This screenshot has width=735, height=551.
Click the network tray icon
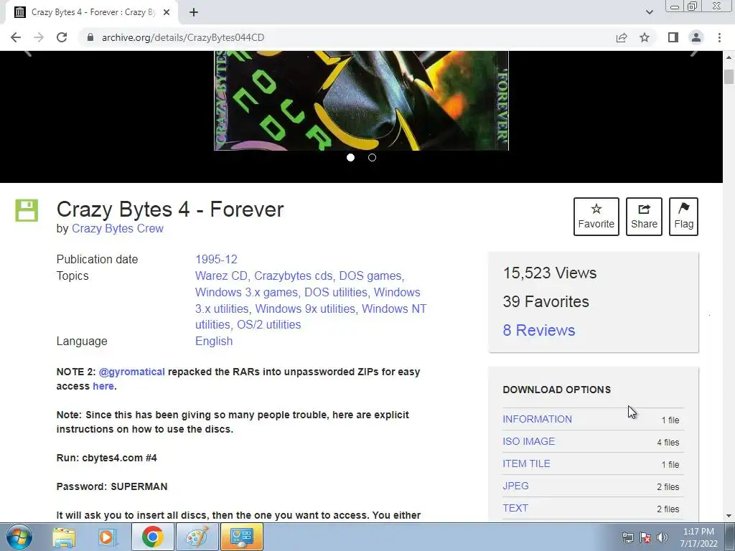coord(627,537)
